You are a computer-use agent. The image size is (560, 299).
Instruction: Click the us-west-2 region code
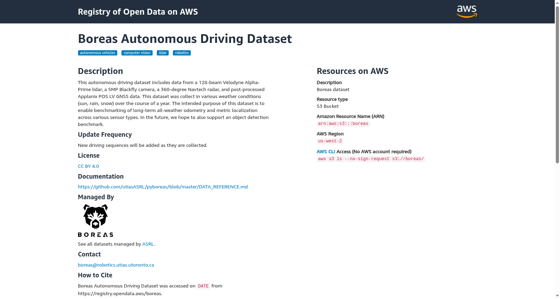(x=330, y=141)
